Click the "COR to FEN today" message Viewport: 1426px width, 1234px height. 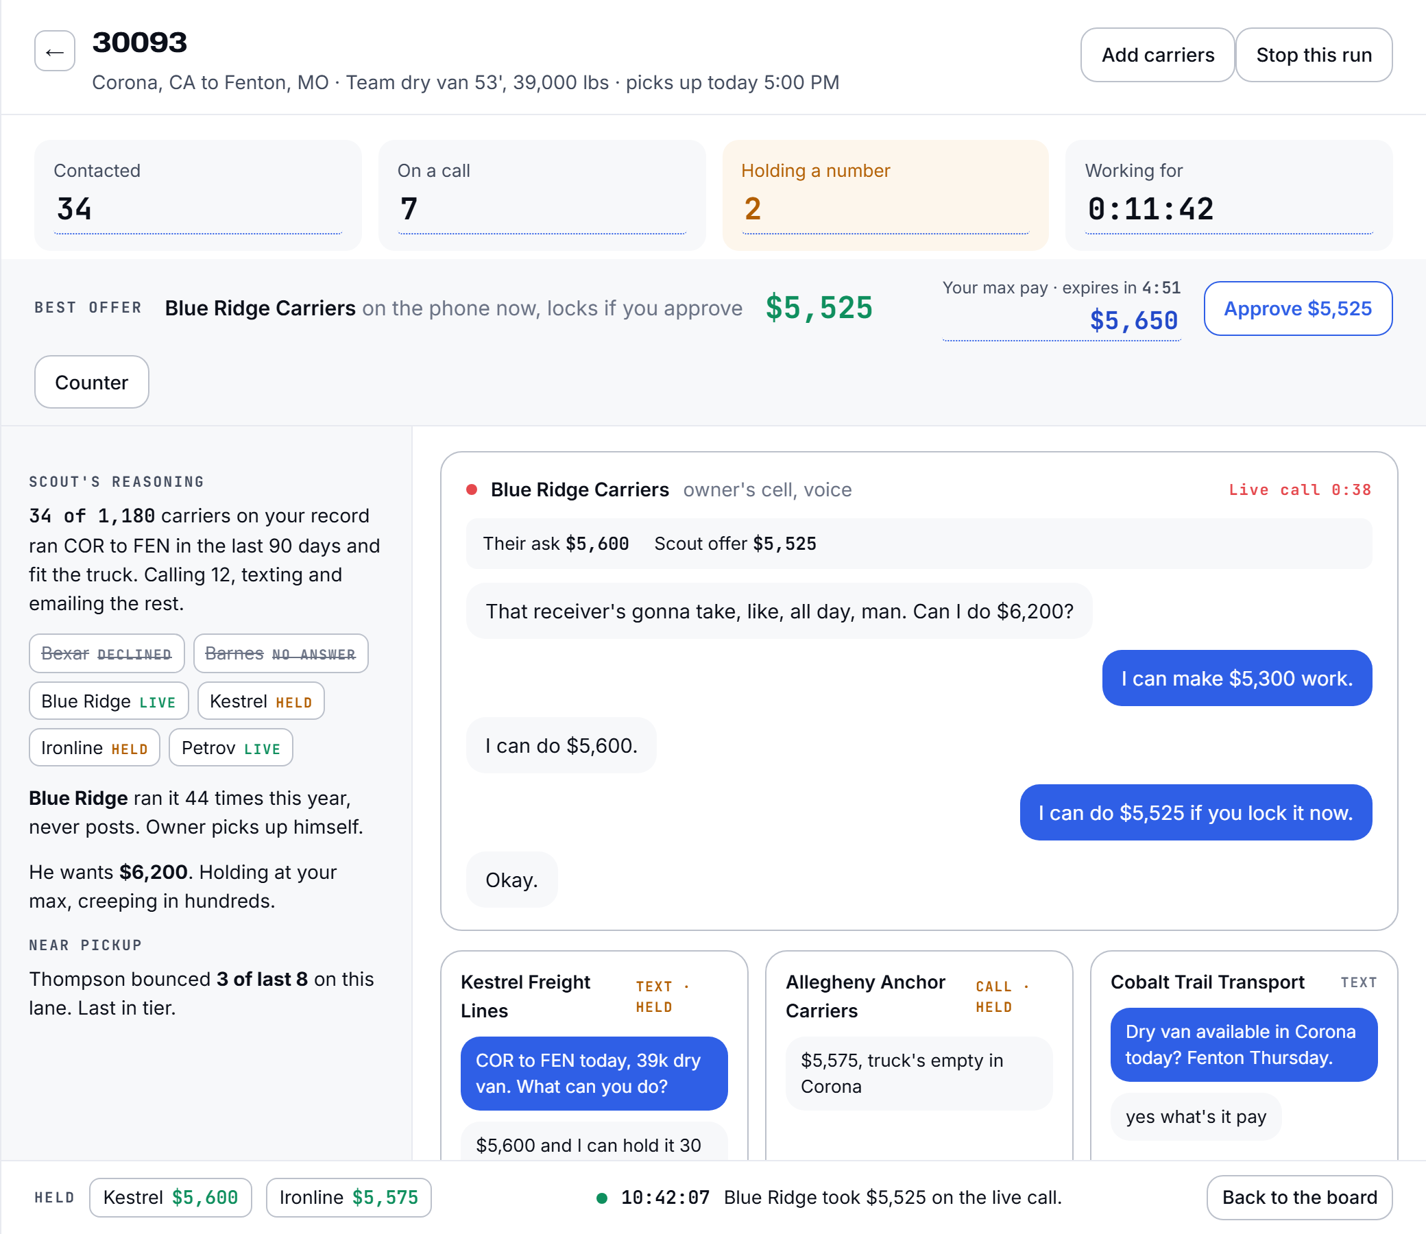pyautogui.click(x=594, y=1074)
